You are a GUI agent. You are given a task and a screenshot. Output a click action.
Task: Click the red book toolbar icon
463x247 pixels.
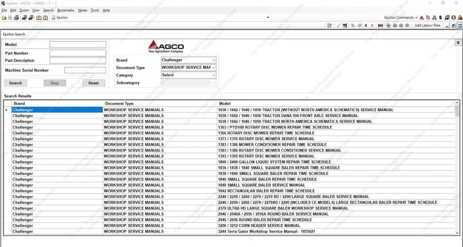[x=39, y=18]
